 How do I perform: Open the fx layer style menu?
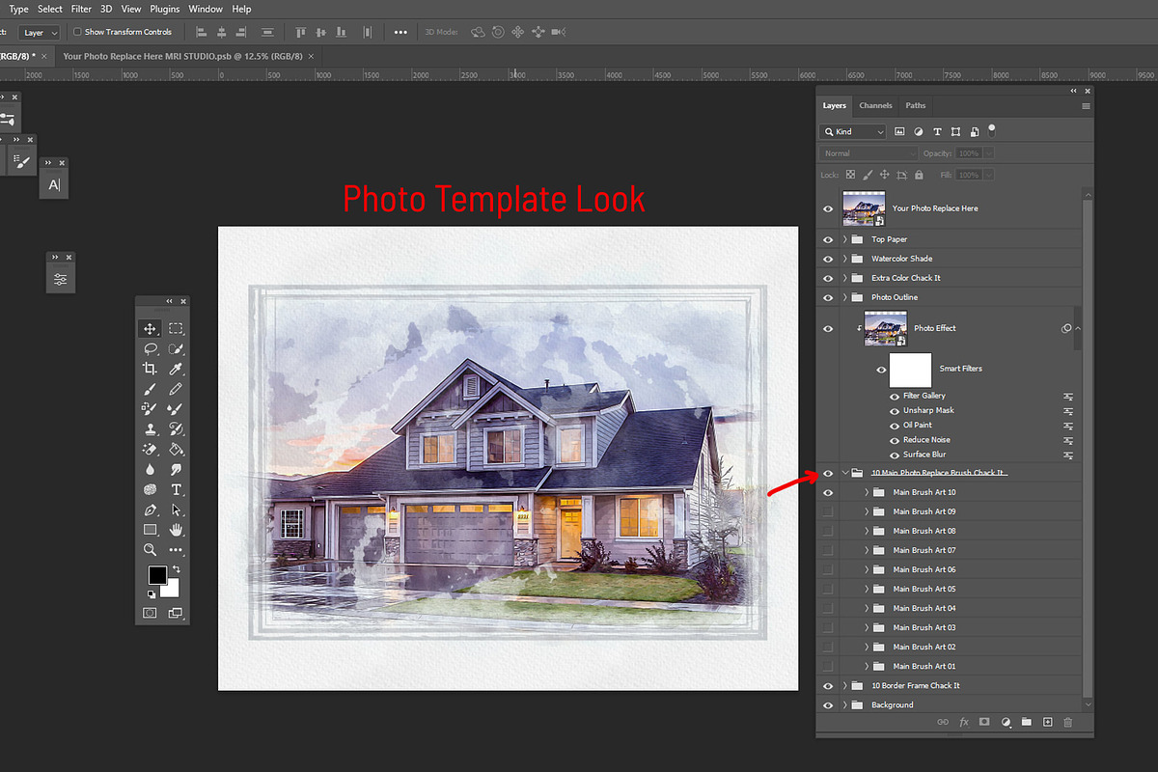coord(963,722)
